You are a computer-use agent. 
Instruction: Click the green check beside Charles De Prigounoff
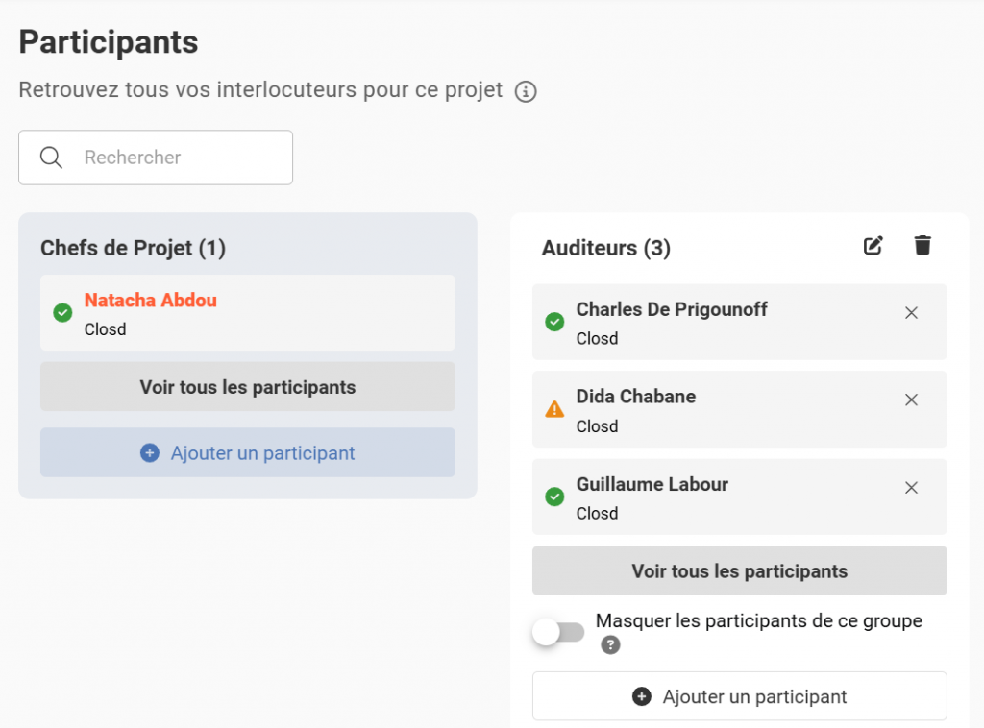554,322
